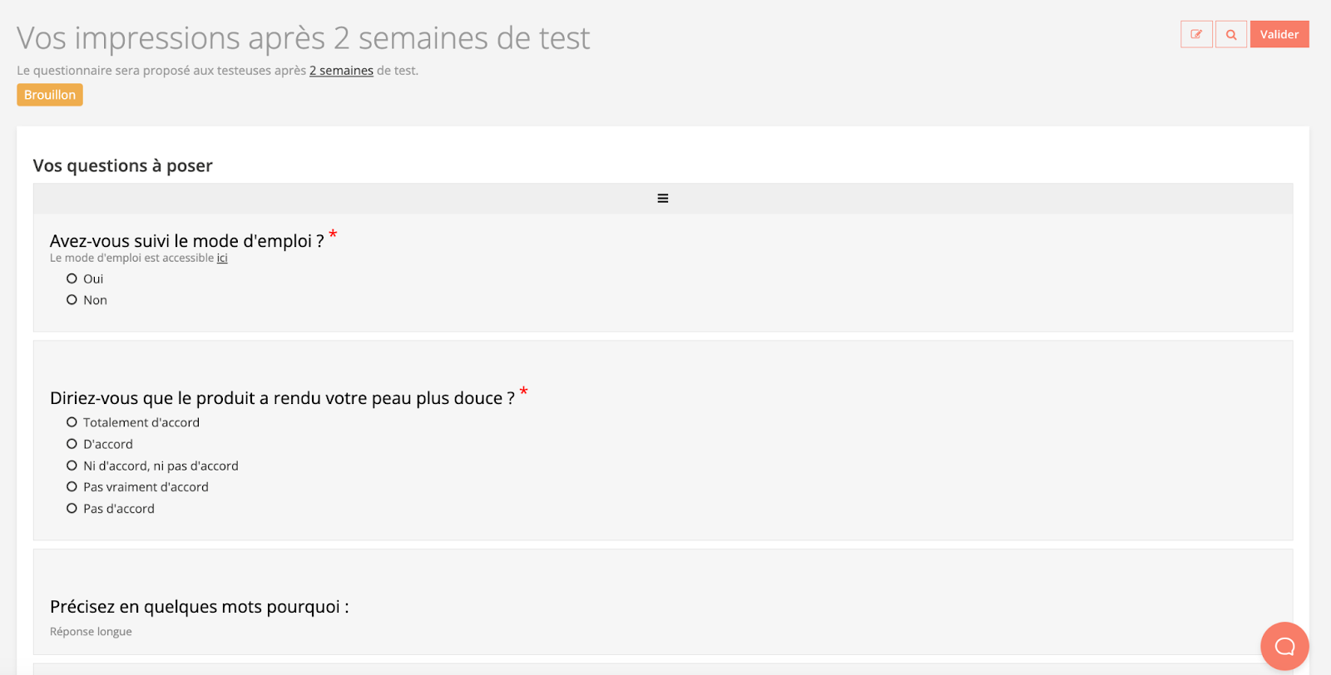This screenshot has height=675, width=1331.
Task: Pick "Ni d'accord, ni pas d'accord"
Action: (72, 466)
